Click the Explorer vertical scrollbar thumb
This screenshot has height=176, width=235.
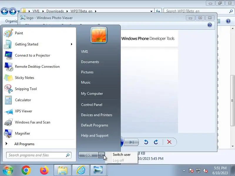pyautogui.click(x=232, y=101)
